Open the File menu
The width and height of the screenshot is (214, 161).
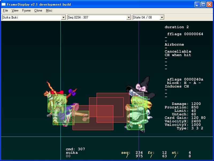point(5,10)
